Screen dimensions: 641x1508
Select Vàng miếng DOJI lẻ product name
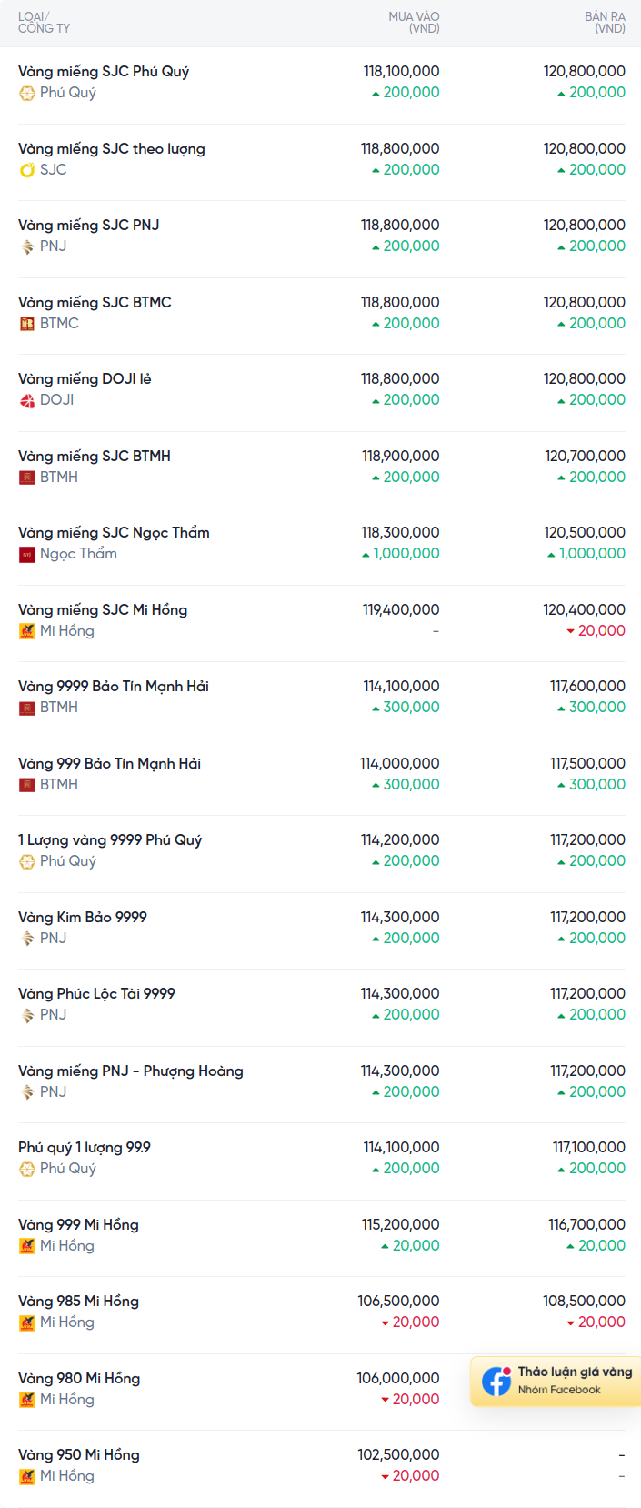[x=85, y=378]
